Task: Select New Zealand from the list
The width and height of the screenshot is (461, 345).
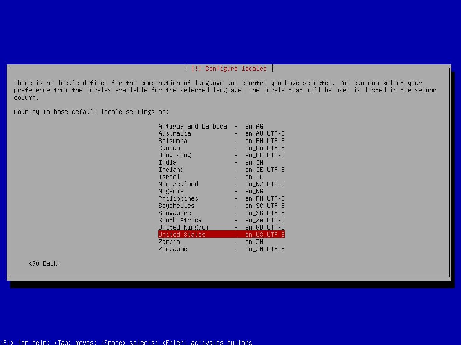Action: pyautogui.click(x=222, y=184)
